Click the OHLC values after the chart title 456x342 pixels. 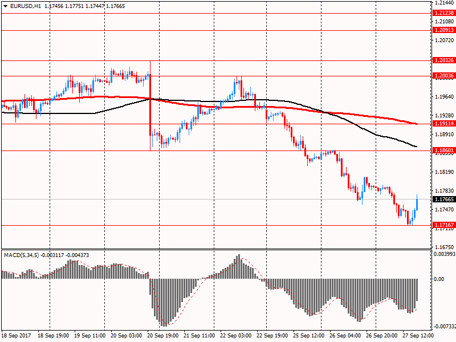click(x=84, y=6)
